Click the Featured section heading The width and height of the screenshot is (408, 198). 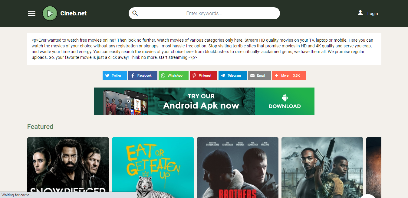click(40, 126)
